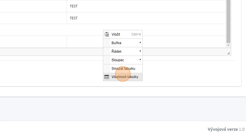The width and height of the screenshot is (246, 137).
Task: Click the empty cell left of first TEST
Action: click(x=33, y=6)
